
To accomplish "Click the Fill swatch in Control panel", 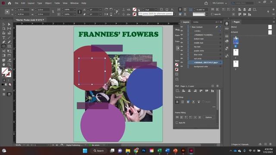I will pos(135,9).
